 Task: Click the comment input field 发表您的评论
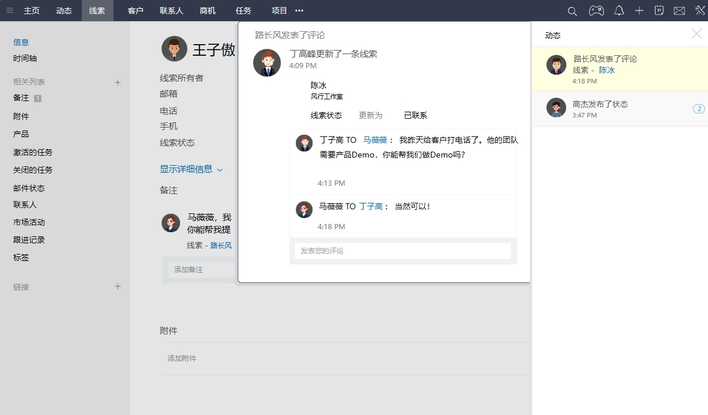[x=403, y=250]
